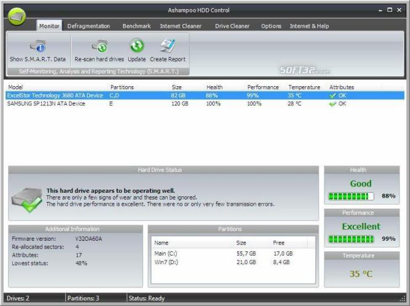410x306 pixels.
Task: Click the green Ashampoo application orb logo
Action: click(17, 16)
